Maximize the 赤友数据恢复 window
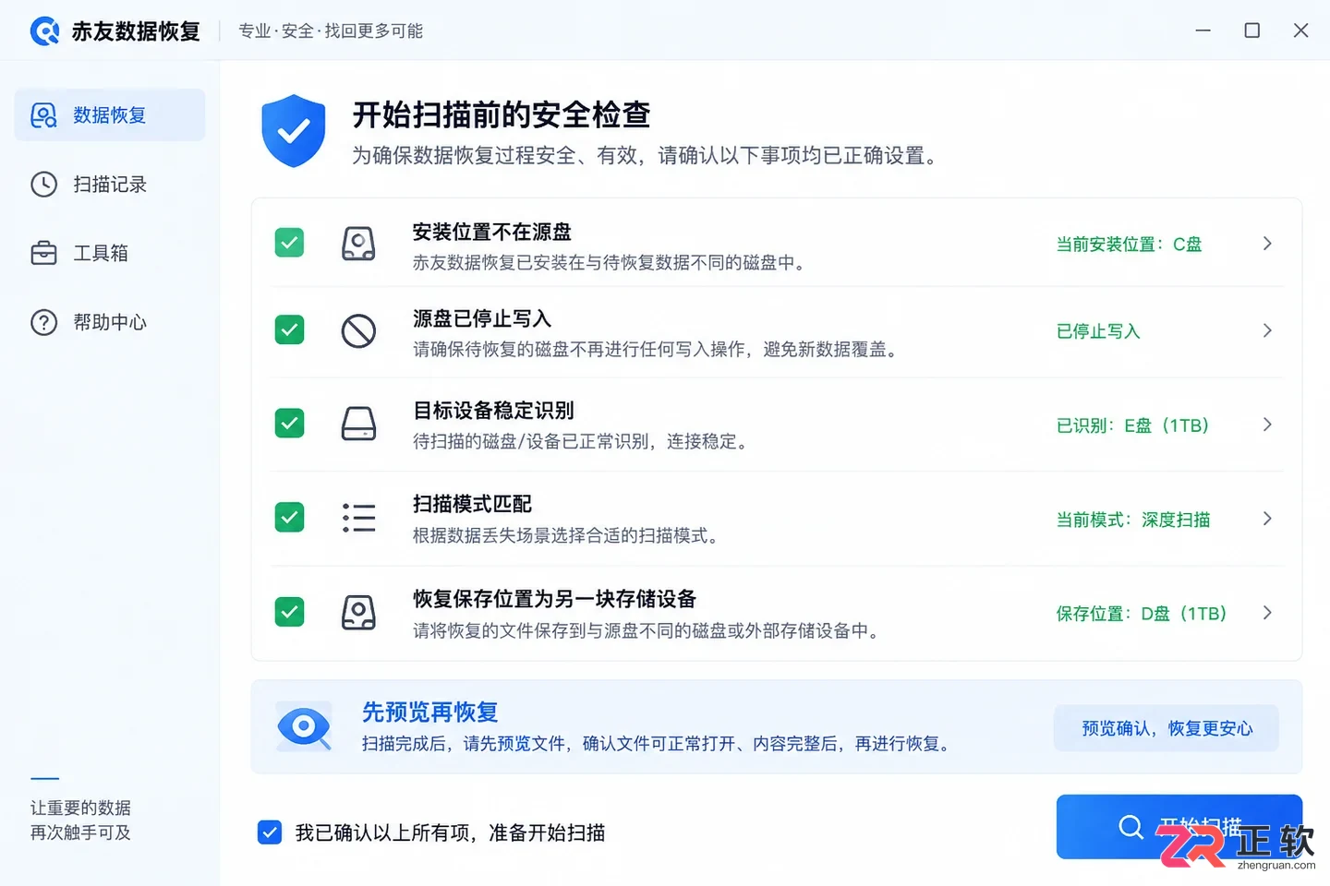Image resolution: width=1330 pixels, height=886 pixels. click(1252, 30)
